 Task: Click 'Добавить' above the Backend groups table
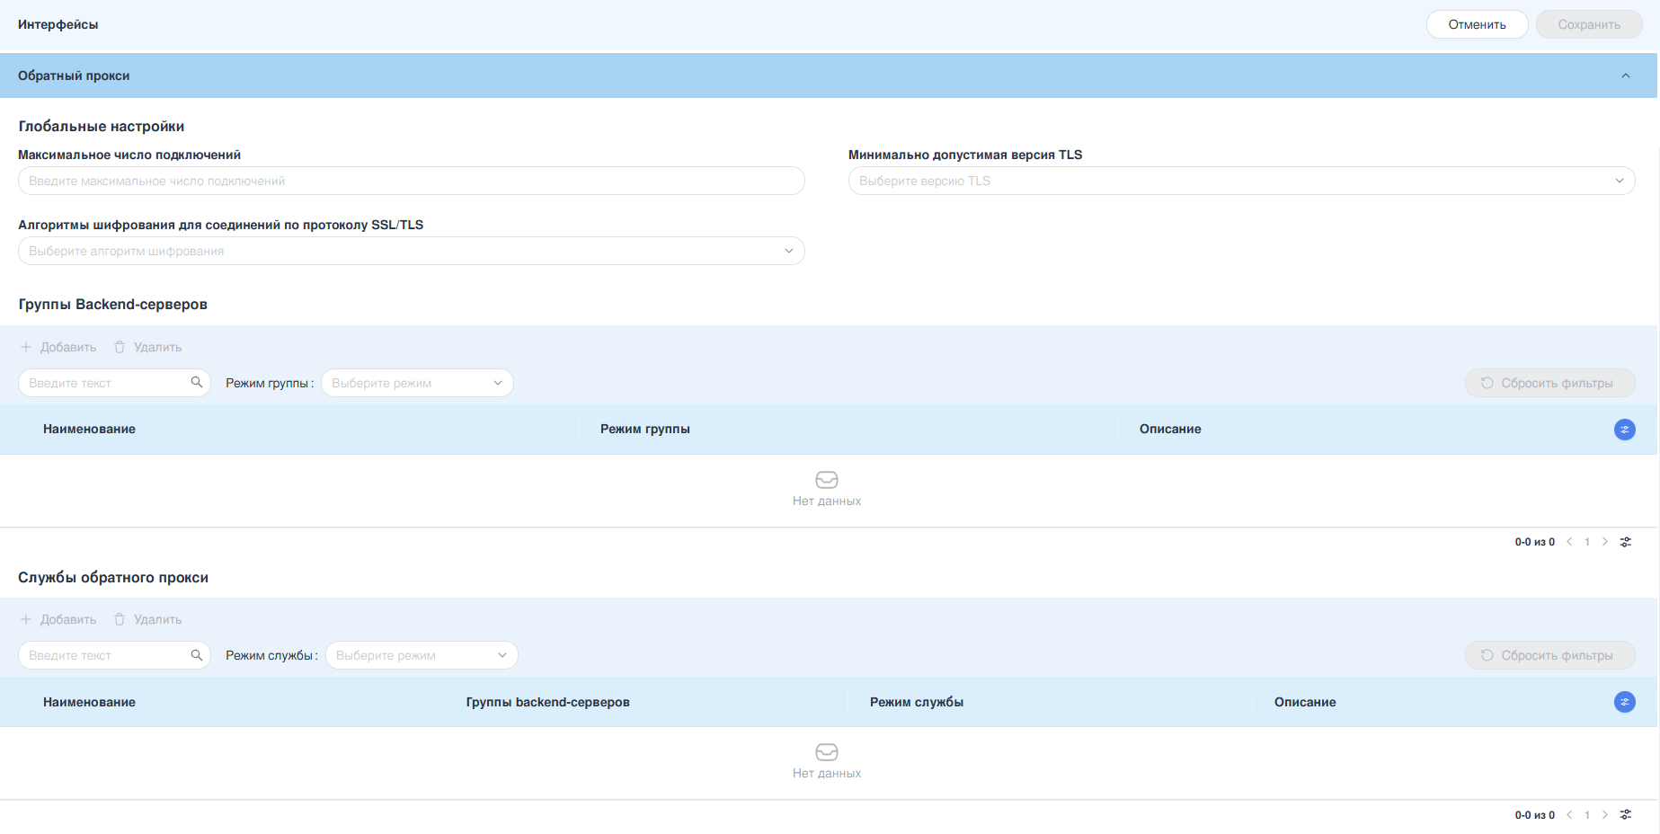[58, 347]
